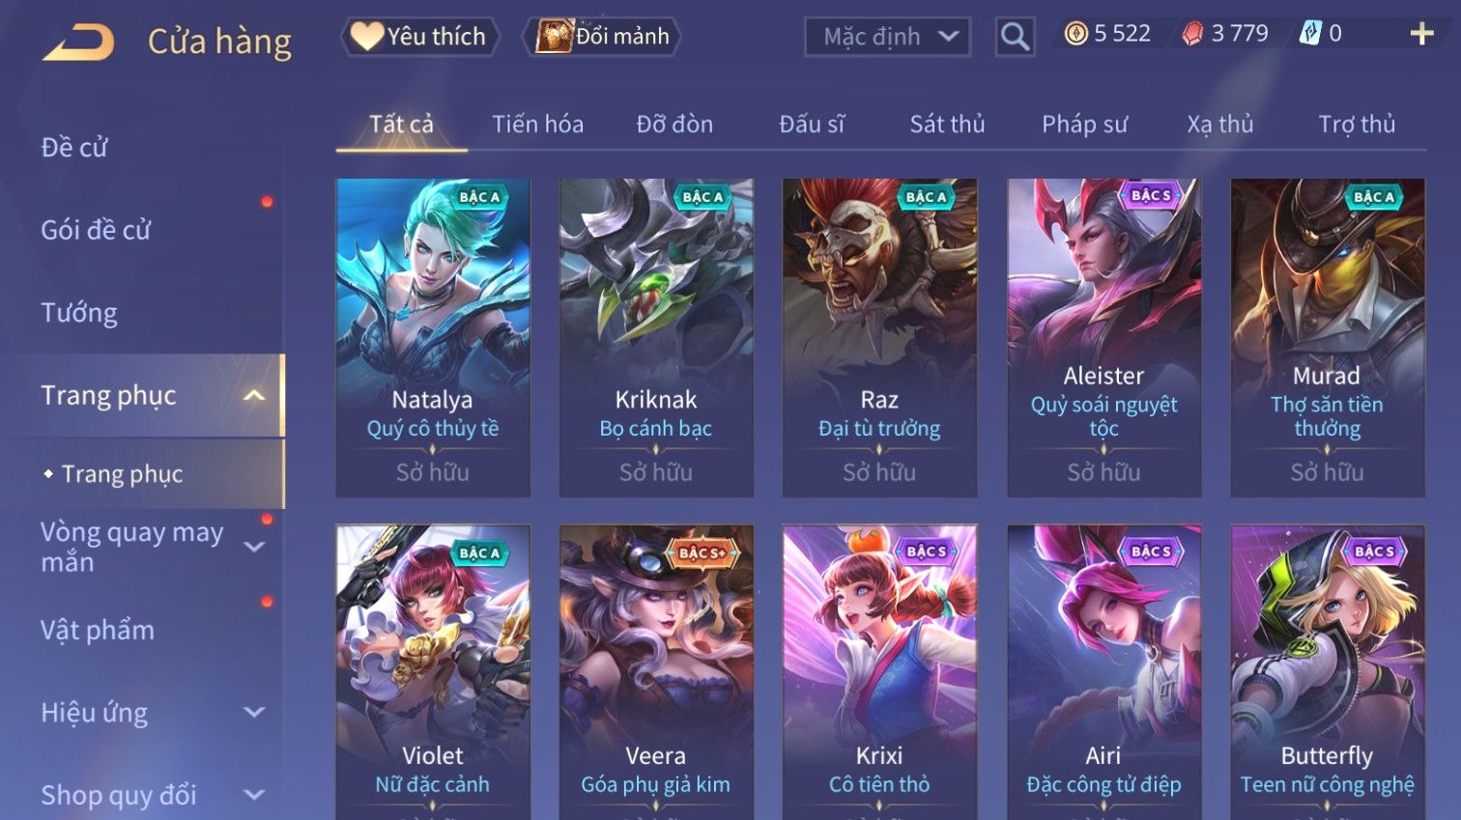1461x820 pixels.
Task: Click the red ruby currency icon
Action: (1193, 34)
